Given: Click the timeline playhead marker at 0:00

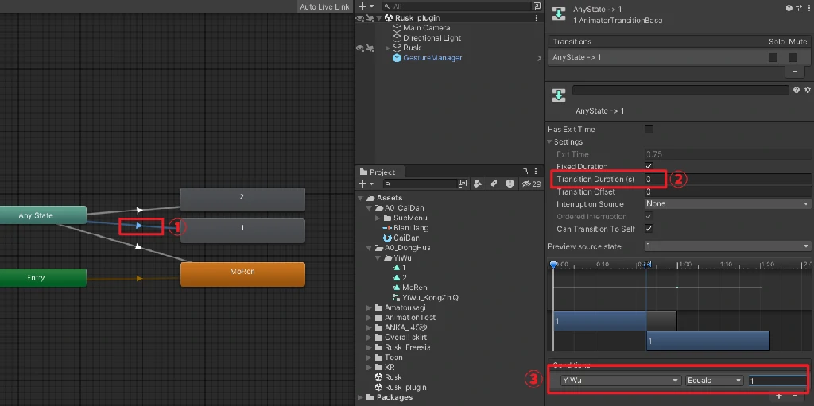Looking at the screenshot, I should [x=554, y=265].
